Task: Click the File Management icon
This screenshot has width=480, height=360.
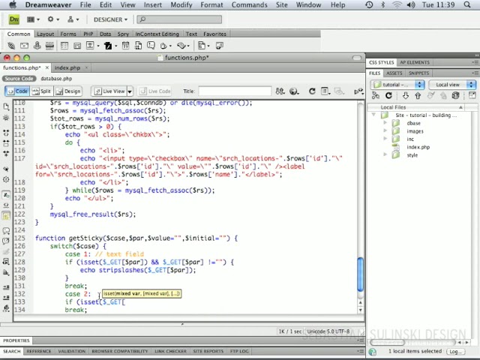Action: 280,91
